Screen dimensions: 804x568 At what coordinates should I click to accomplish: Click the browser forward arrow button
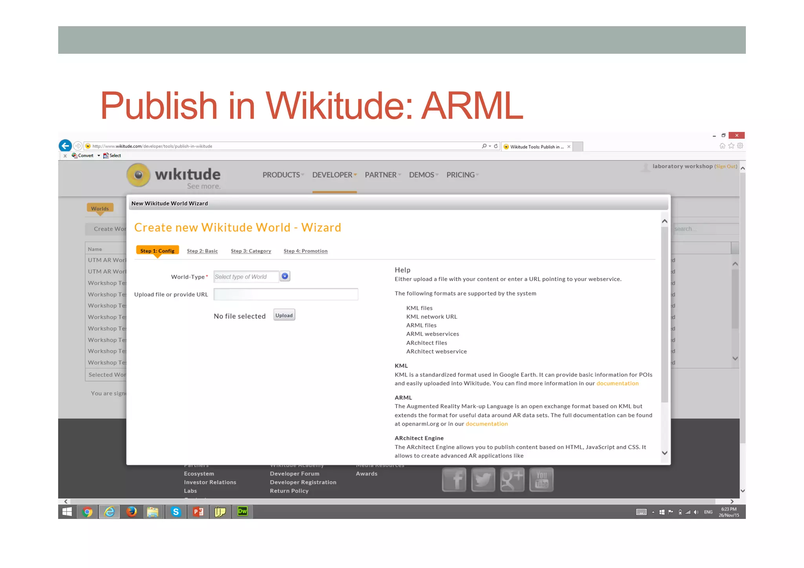click(78, 146)
